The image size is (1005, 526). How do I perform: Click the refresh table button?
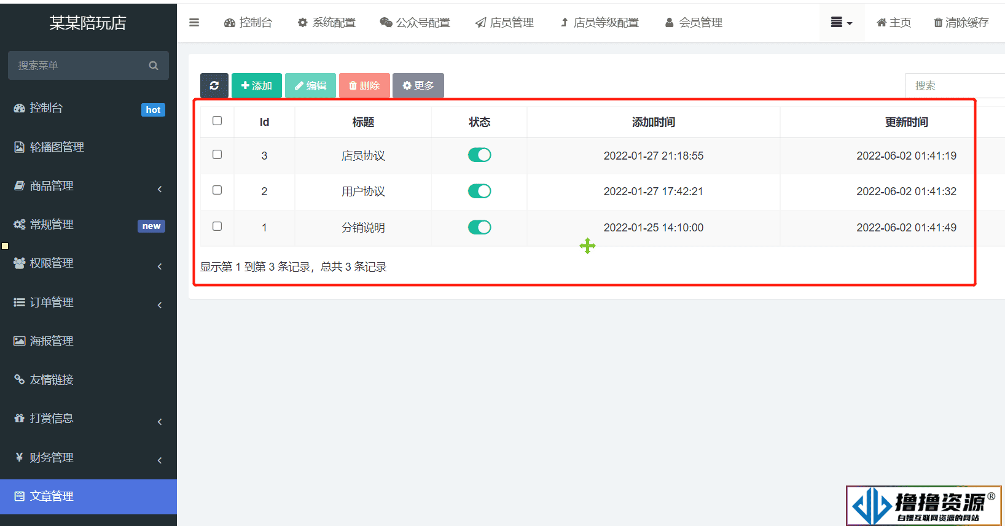214,85
